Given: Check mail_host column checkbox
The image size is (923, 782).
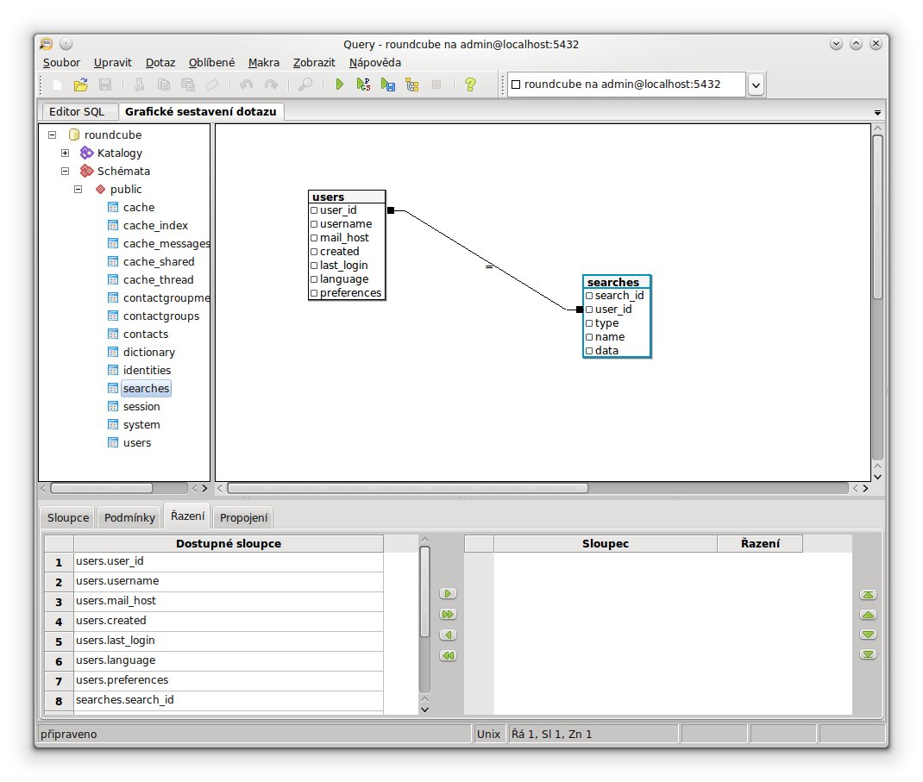Looking at the screenshot, I should tap(314, 238).
